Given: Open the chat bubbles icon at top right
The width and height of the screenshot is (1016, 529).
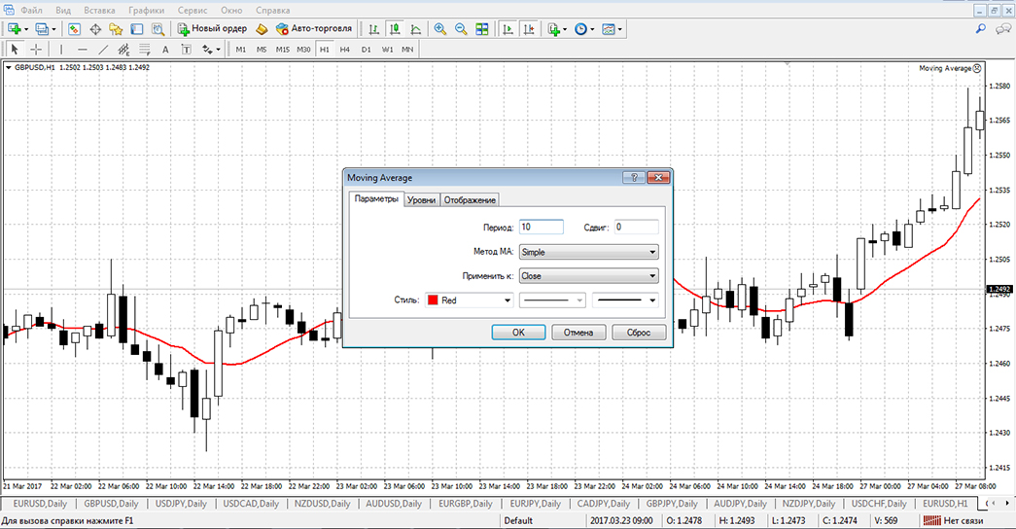Looking at the screenshot, I should pyautogui.click(x=1003, y=28).
